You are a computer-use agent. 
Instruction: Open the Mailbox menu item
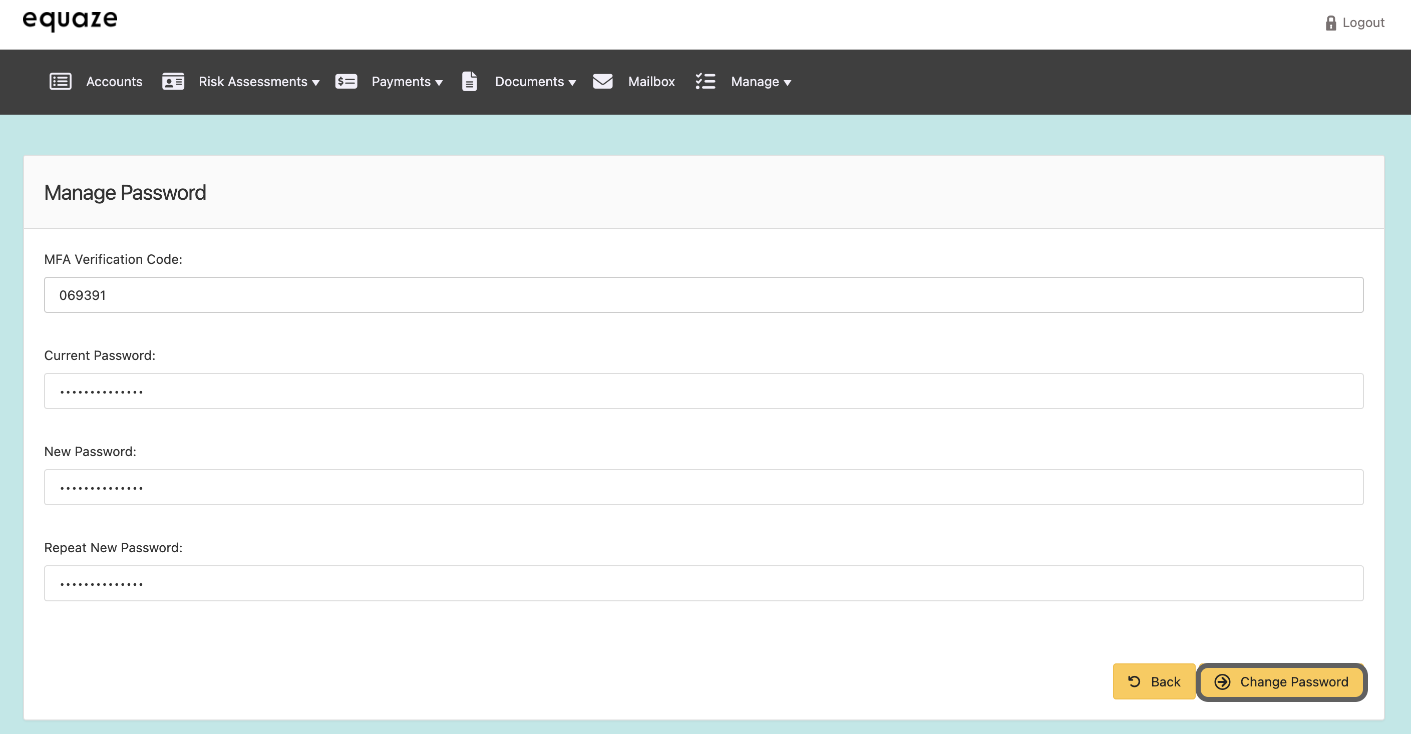[651, 82]
